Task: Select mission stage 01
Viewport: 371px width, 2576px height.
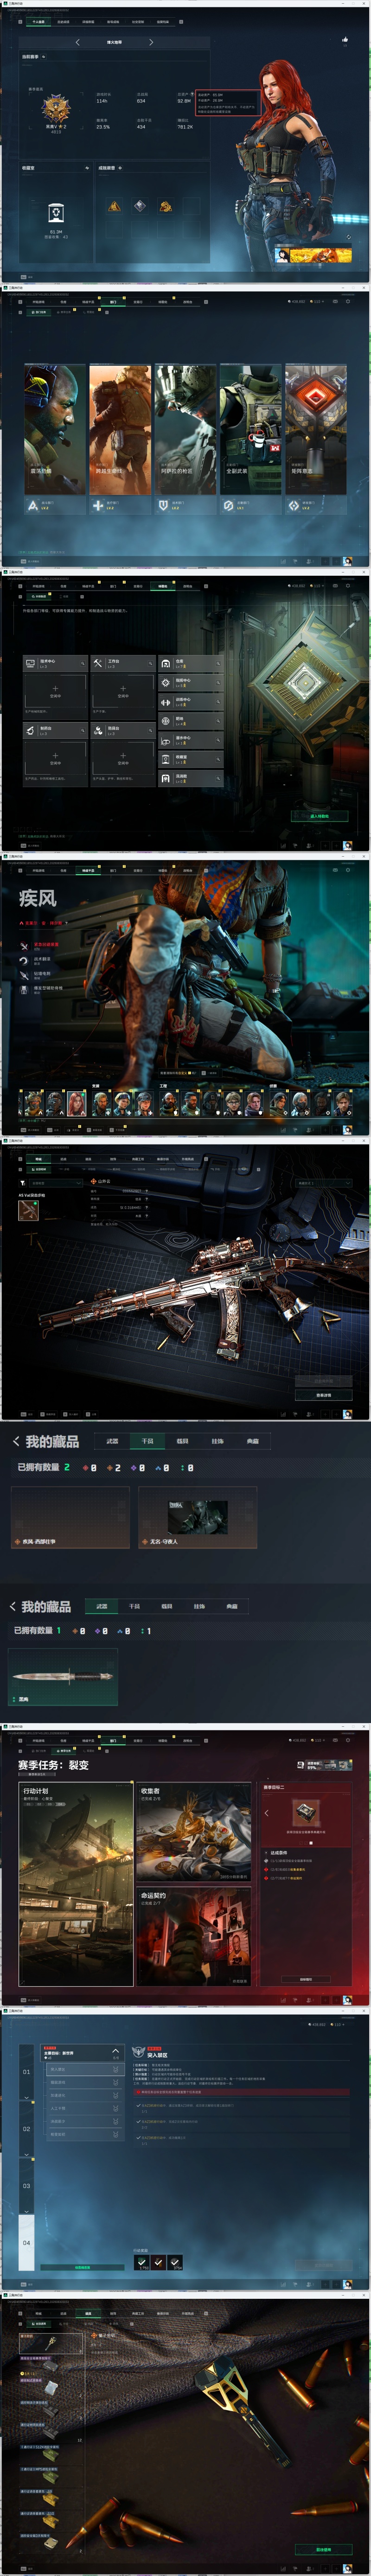Action: (27, 2071)
